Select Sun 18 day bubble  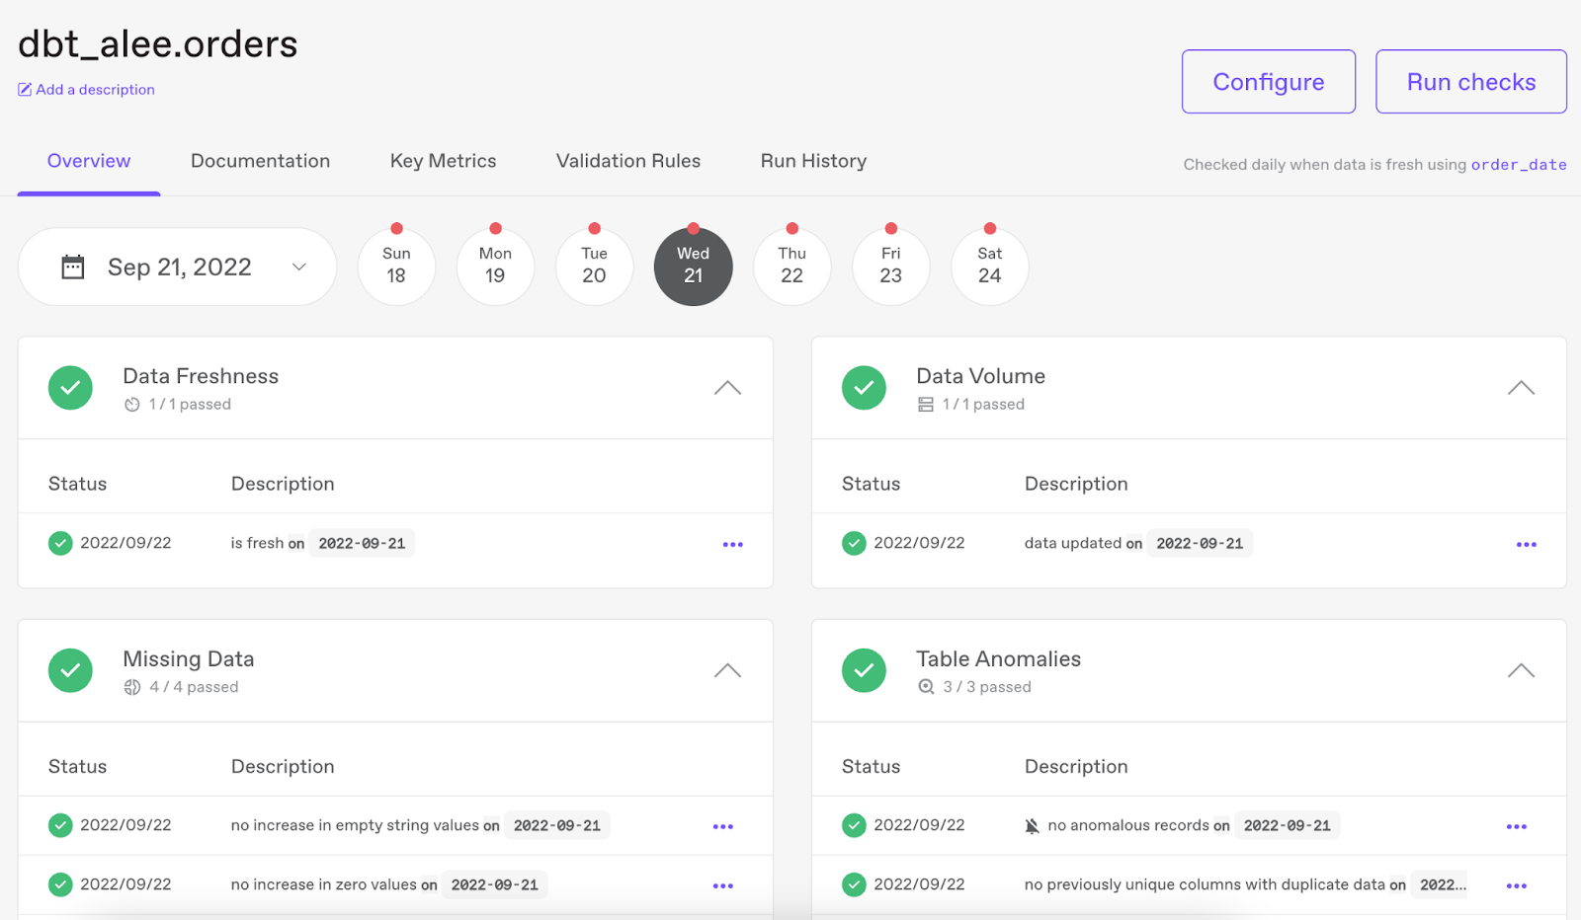[x=396, y=267]
